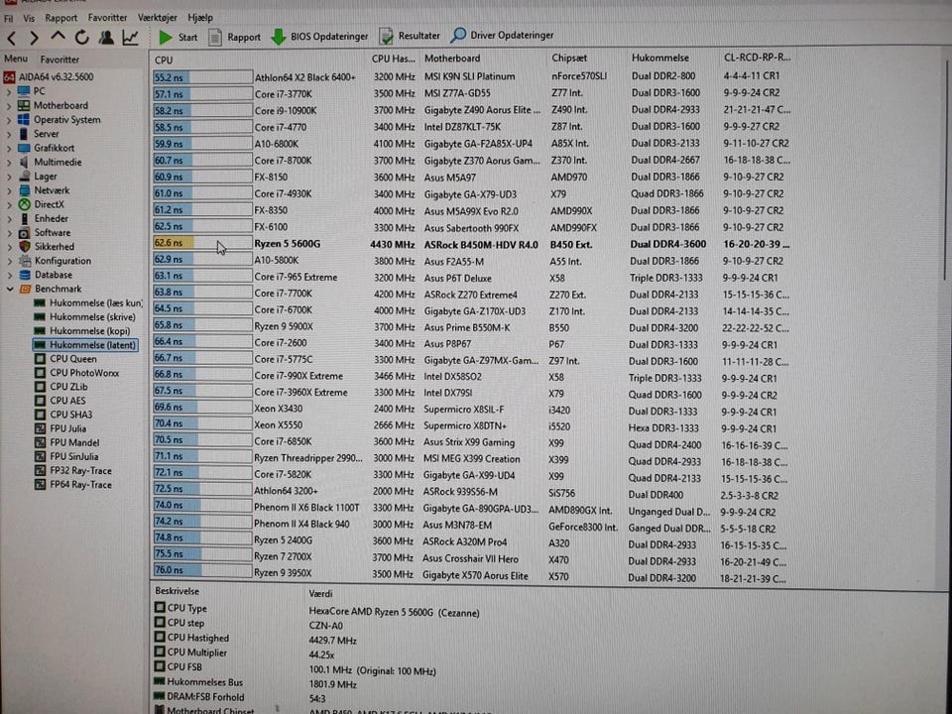The image size is (952, 714).
Task: Open the FP32 Ray-Trace benchmark
Action: coord(72,470)
